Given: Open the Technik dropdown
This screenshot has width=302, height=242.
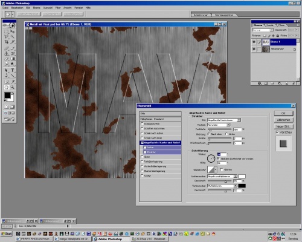Looking at the screenshot, I should [x=219, y=125].
